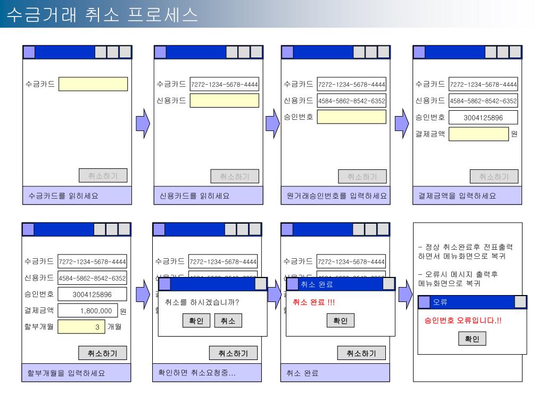Screen dimensions: 545x409
Task: Click greyed 취소하기 button in 신용카드를 읽히세요 screen
Action: 235,176
